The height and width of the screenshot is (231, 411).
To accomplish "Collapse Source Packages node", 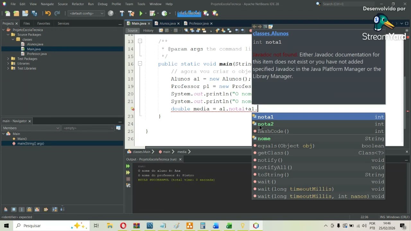I will pos(8,35).
